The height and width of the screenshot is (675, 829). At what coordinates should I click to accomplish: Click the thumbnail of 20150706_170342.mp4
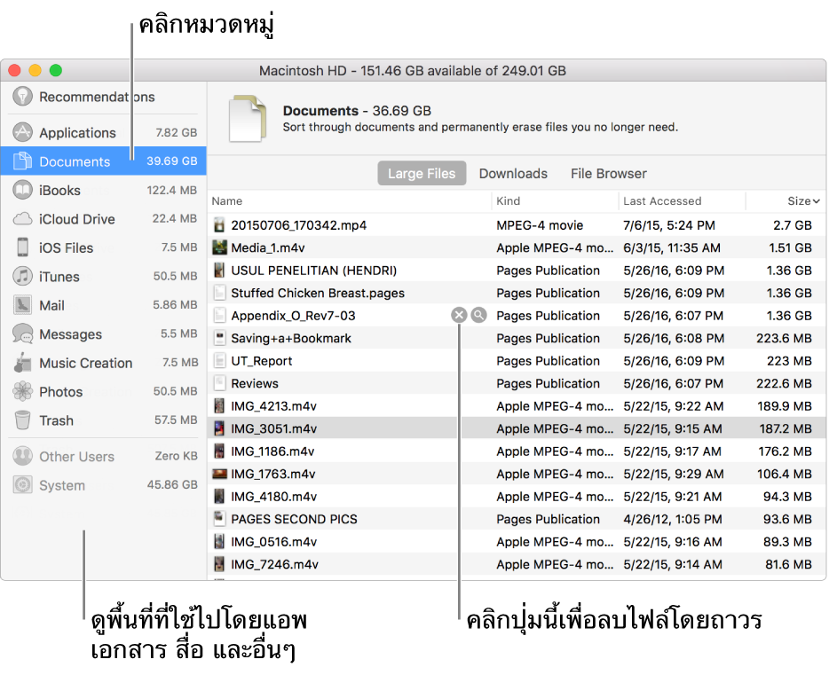(x=219, y=225)
